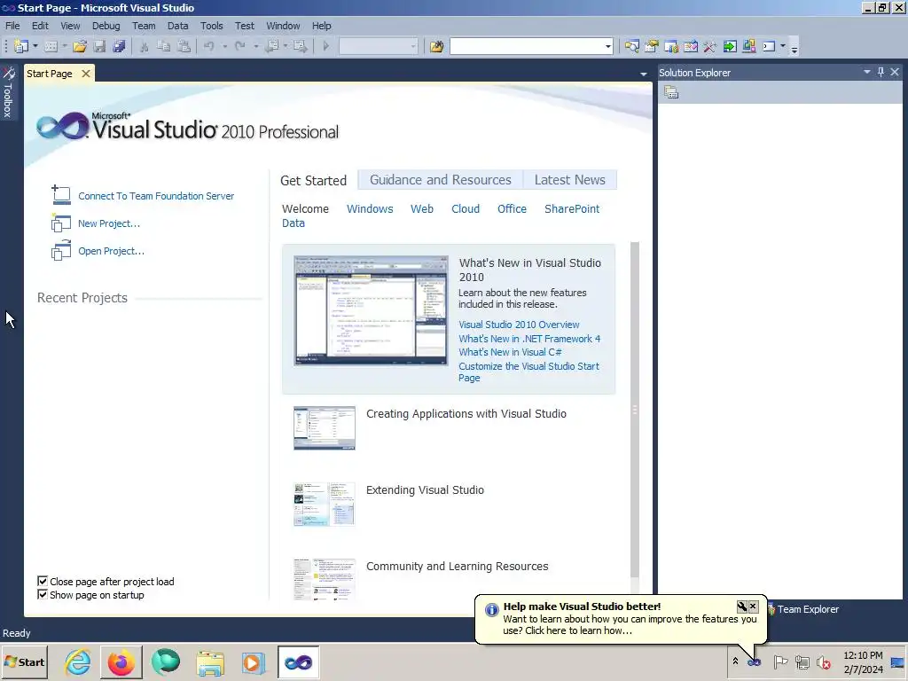Select the Office category link
908x681 pixels.
coord(512,209)
